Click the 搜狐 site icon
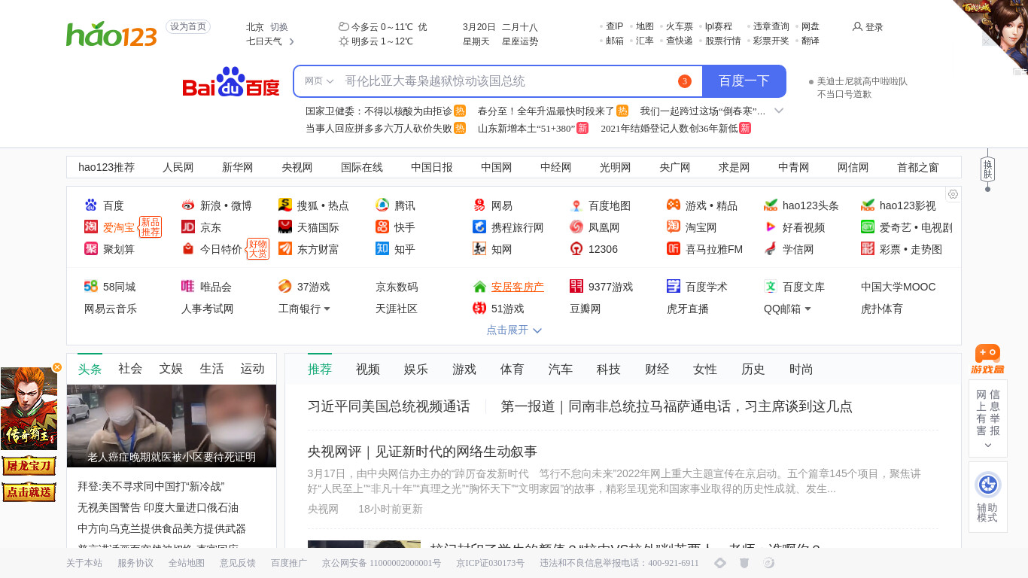The width and height of the screenshot is (1028, 578). click(x=285, y=205)
